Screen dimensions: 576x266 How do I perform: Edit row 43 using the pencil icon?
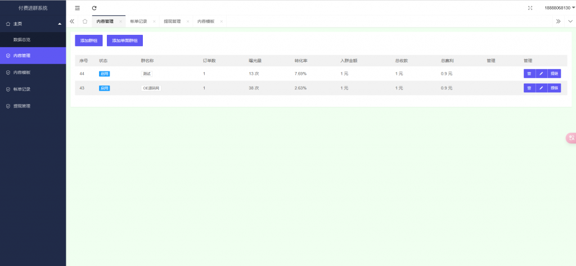coord(541,88)
